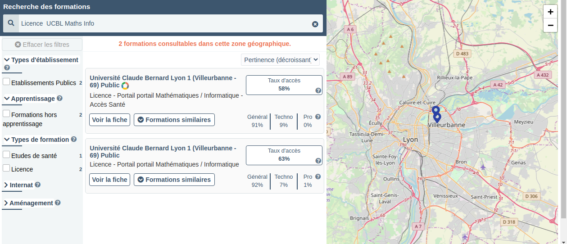This screenshot has height=244, width=567.
Task: Check the Etablissements Publics checkbox
Action: [x=7, y=82]
